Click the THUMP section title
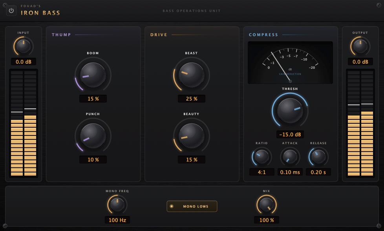 61,35
